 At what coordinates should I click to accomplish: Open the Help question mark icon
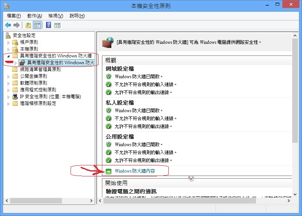click(49, 25)
